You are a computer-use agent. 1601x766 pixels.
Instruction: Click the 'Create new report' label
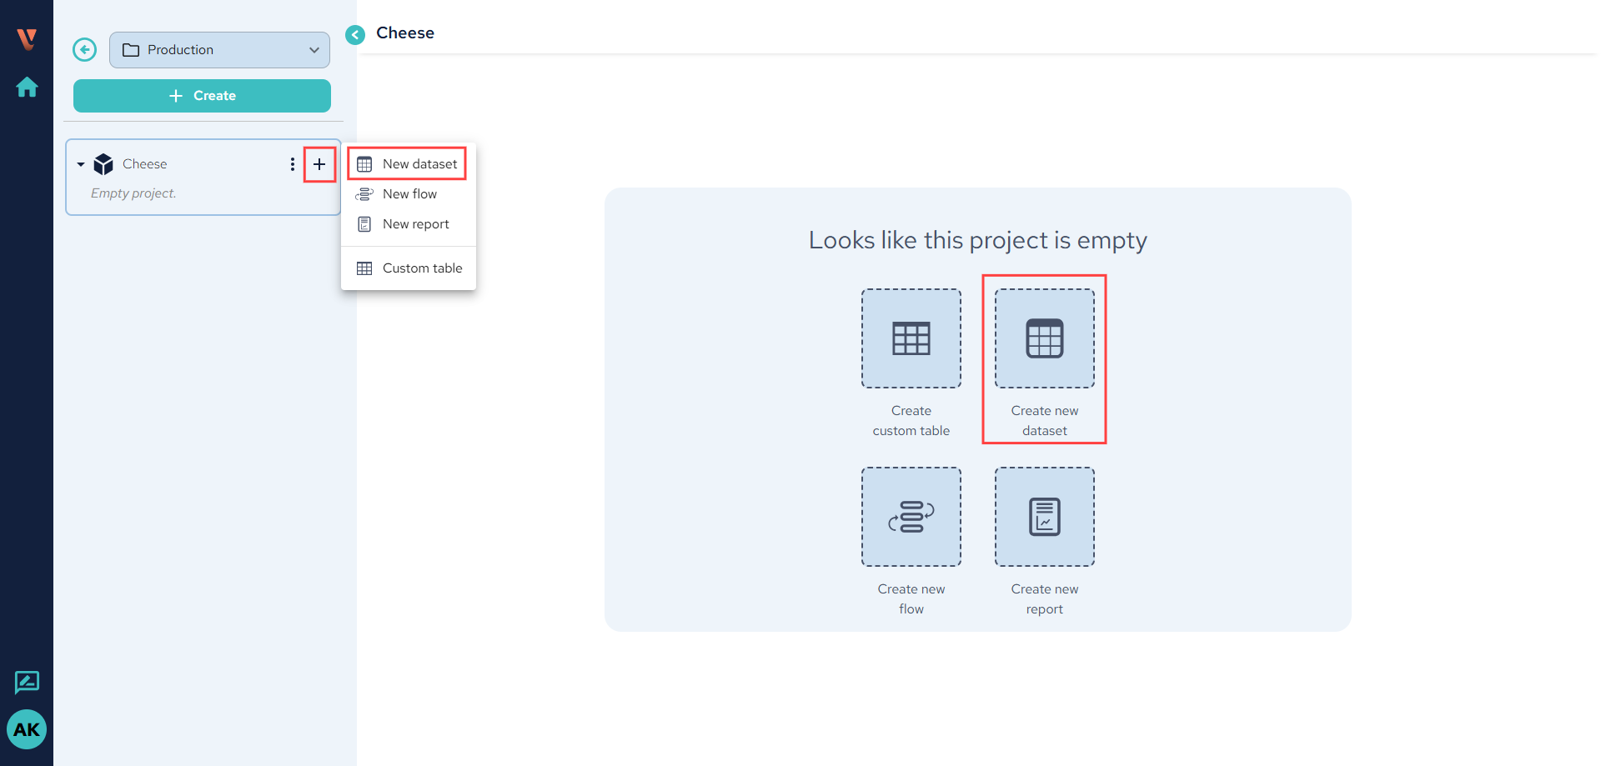coord(1045,599)
